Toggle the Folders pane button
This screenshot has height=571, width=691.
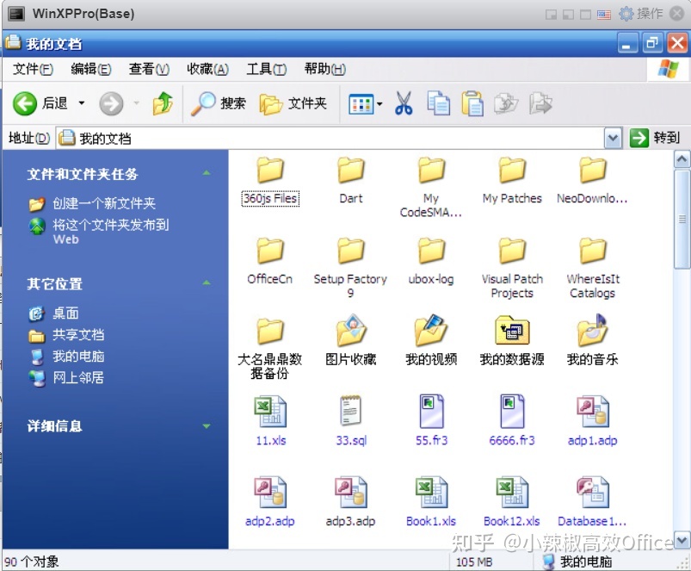[293, 103]
